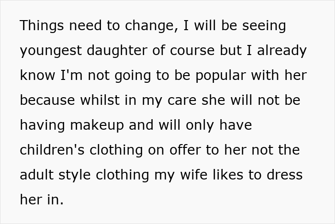This screenshot has width=335, height=224.
Task: Click the word "change," in first line
Action: tap(151, 25)
